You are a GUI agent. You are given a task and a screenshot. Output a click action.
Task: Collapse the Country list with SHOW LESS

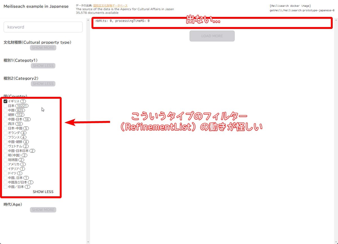[x=43, y=192]
